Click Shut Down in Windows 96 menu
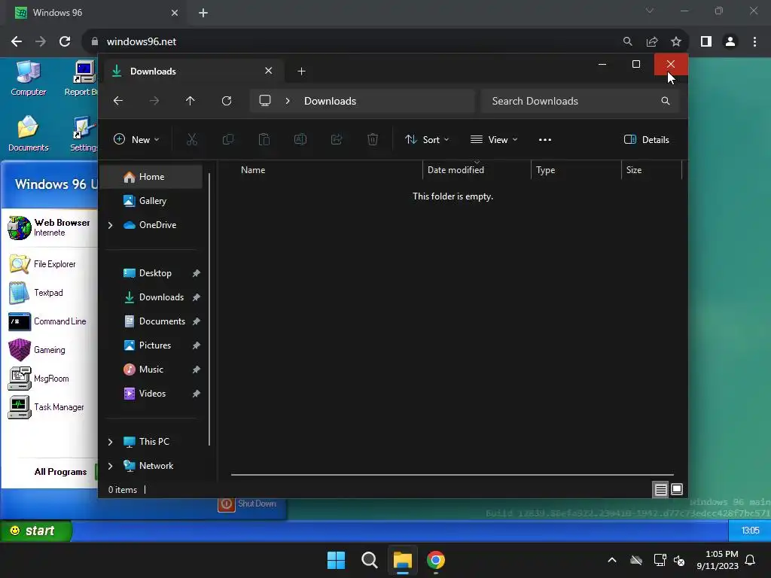The height and width of the screenshot is (578, 771). 248,503
